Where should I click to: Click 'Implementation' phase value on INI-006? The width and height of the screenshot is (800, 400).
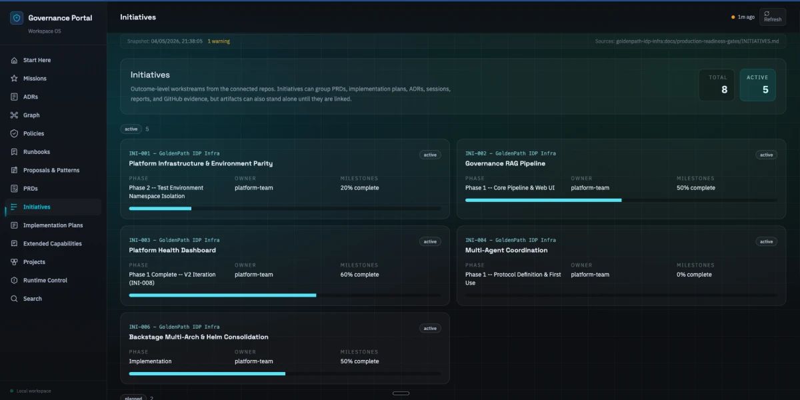150,361
